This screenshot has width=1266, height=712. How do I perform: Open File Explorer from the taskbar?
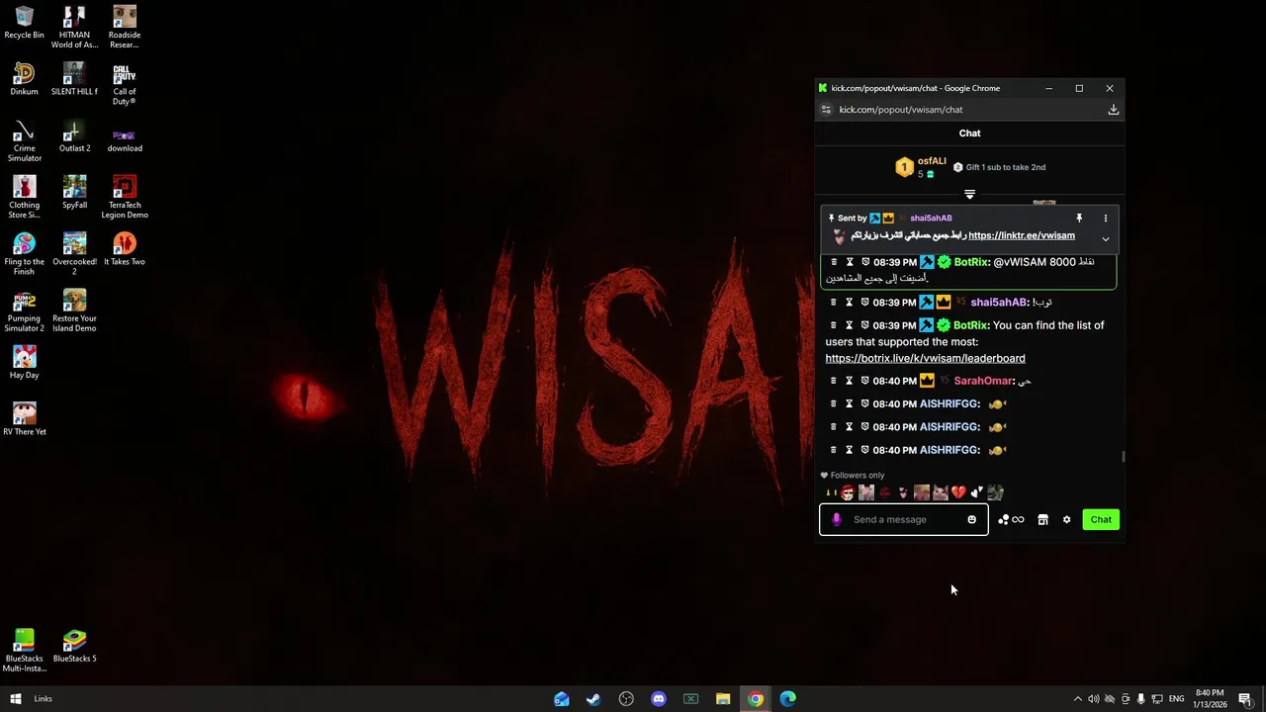pos(723,699)
